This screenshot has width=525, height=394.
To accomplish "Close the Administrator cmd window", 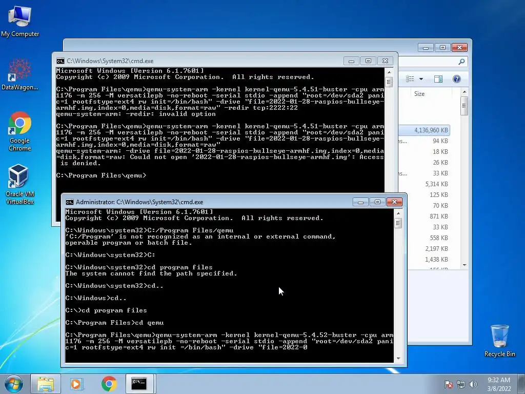I will pyautogui.click(x=394, y=202).
